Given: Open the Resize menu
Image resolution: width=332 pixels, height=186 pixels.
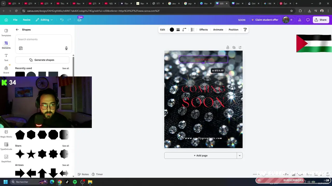Looking at the screenshot, I should click(x=26, y=20).
